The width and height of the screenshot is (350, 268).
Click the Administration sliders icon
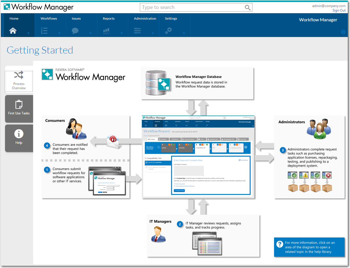tap(137, 31)
